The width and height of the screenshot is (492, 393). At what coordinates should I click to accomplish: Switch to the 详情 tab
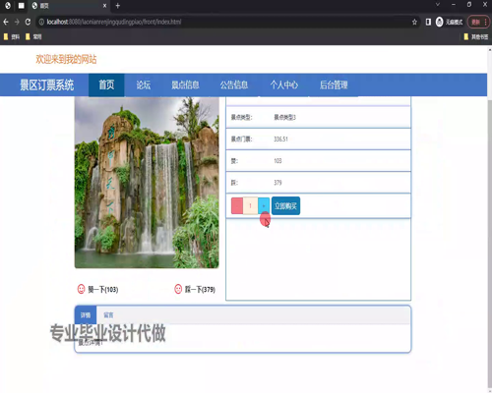pyautogui.click(x=86, y=315)
